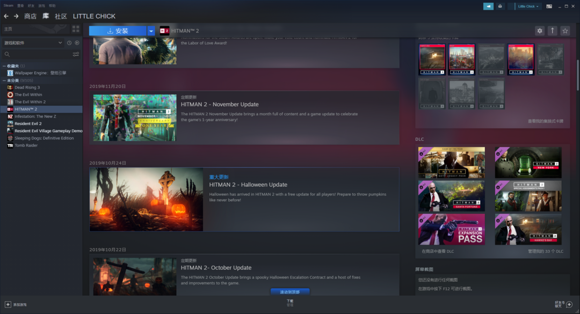Select Infestation: The New Z

pyautogui.click(x=41, y=116)
